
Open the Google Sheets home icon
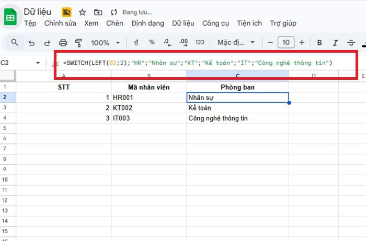coord(10,17)
